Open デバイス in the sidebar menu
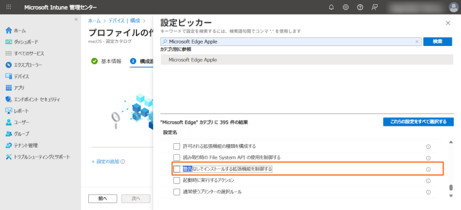 21,76
